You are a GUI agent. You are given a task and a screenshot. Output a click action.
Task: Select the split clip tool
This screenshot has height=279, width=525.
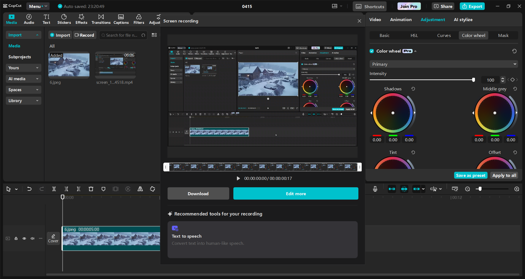click(54, 189)
